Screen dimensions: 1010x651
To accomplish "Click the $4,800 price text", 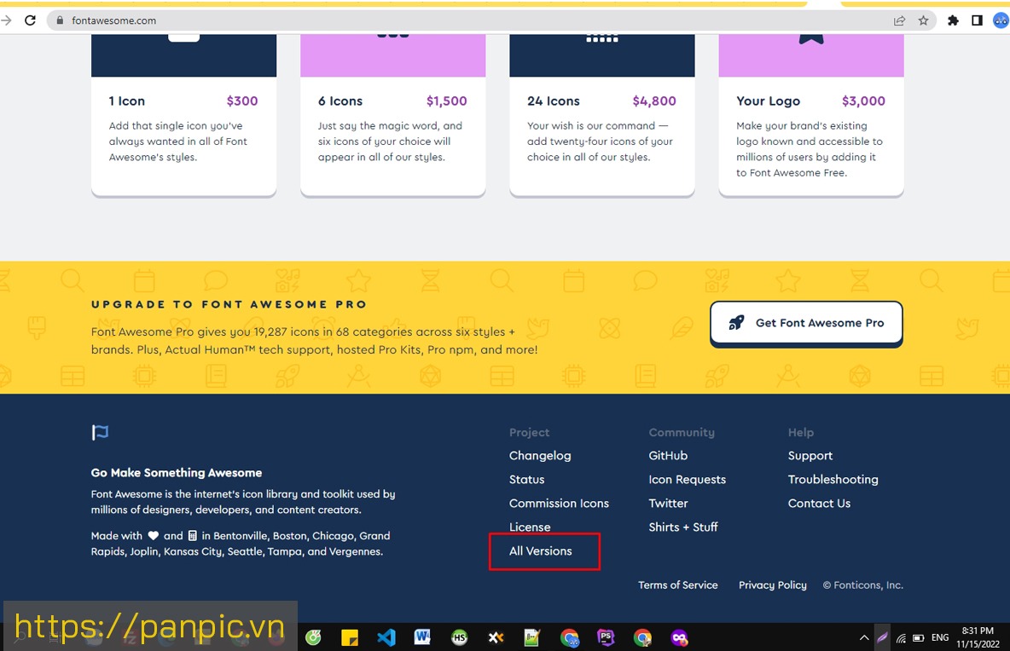I will tap(653, 101).
